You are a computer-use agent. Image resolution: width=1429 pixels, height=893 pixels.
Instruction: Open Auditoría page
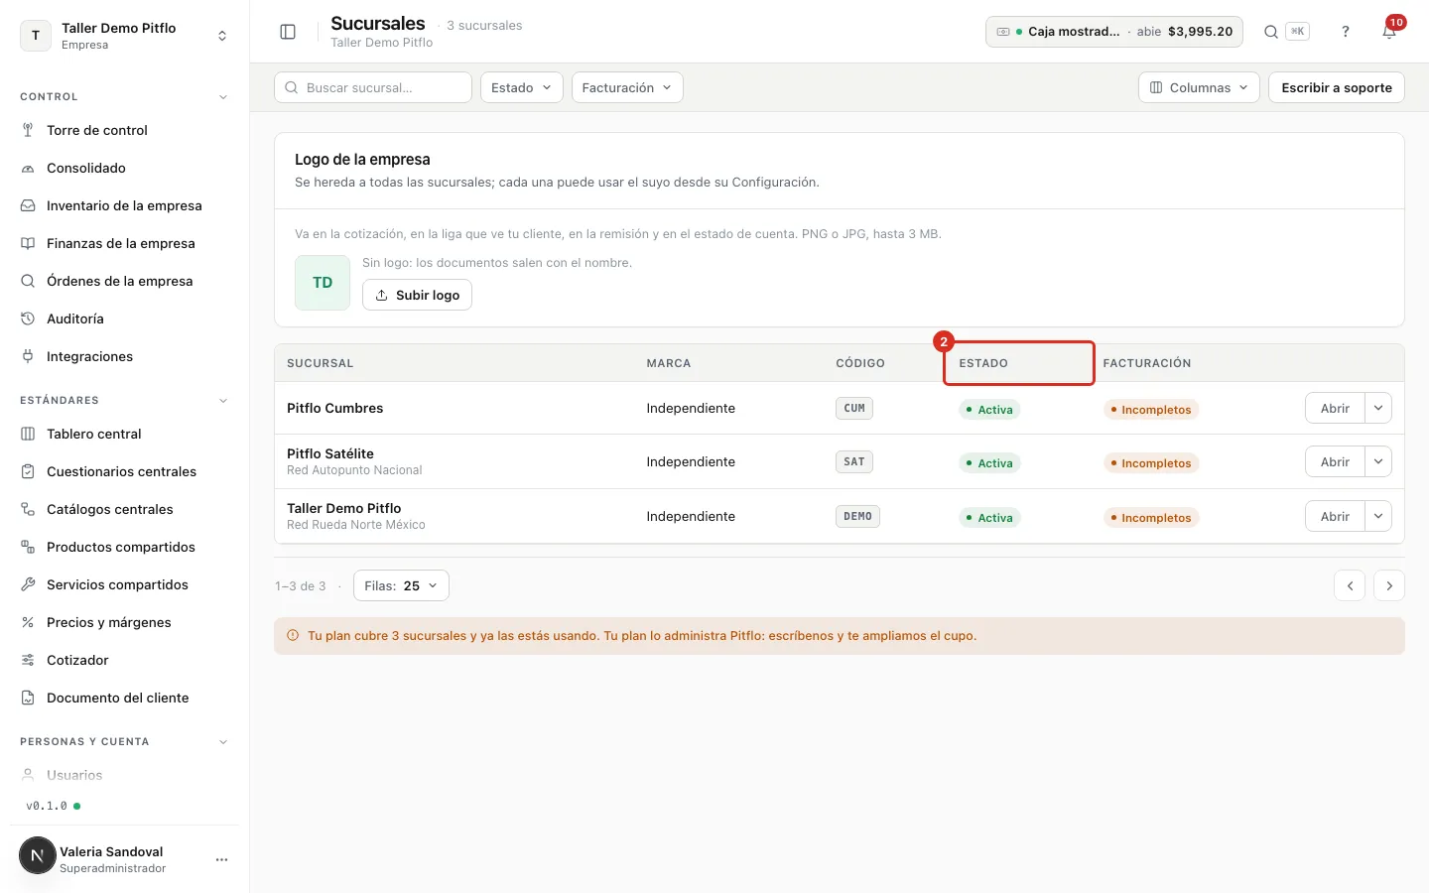[x=124, y=319]
